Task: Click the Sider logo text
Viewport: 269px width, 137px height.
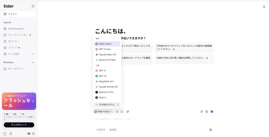Action: (x=9, y=6)
